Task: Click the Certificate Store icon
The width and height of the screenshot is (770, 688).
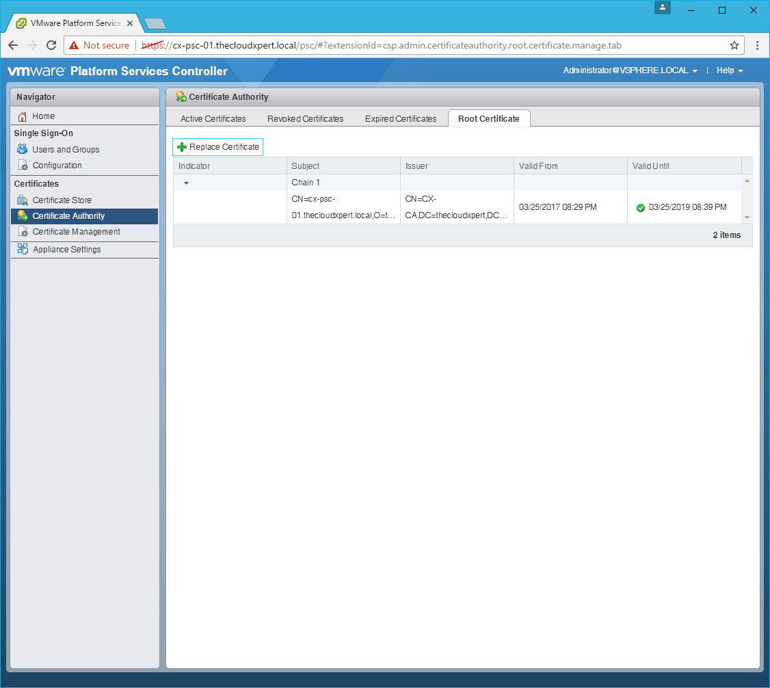Action: click(x=23, y=200)
